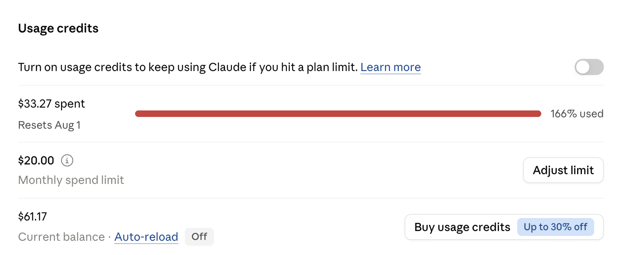
Task: Click the 166% used label
Action: [577, 114]
